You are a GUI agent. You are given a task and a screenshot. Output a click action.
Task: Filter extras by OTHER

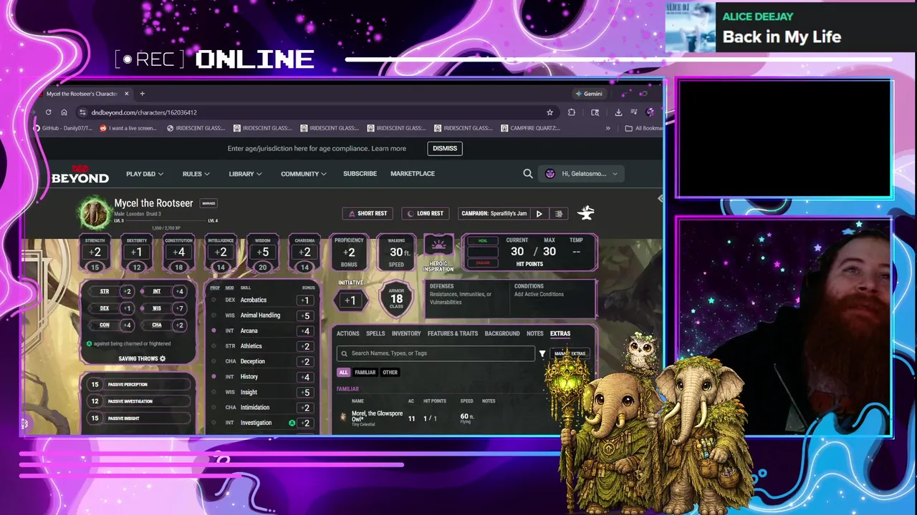[x=390, y=372]
